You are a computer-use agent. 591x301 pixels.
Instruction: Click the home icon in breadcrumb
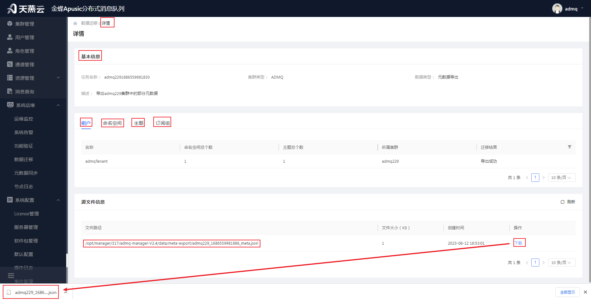(75, 23)
